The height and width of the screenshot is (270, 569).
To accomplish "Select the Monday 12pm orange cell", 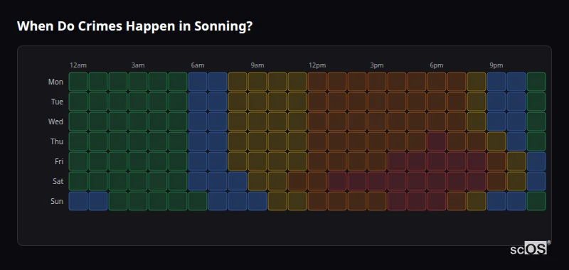I will (x=317, y=82).
